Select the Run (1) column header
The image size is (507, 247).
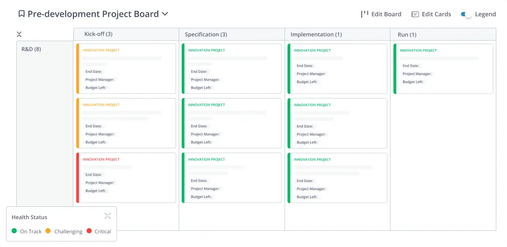point(407,34)
